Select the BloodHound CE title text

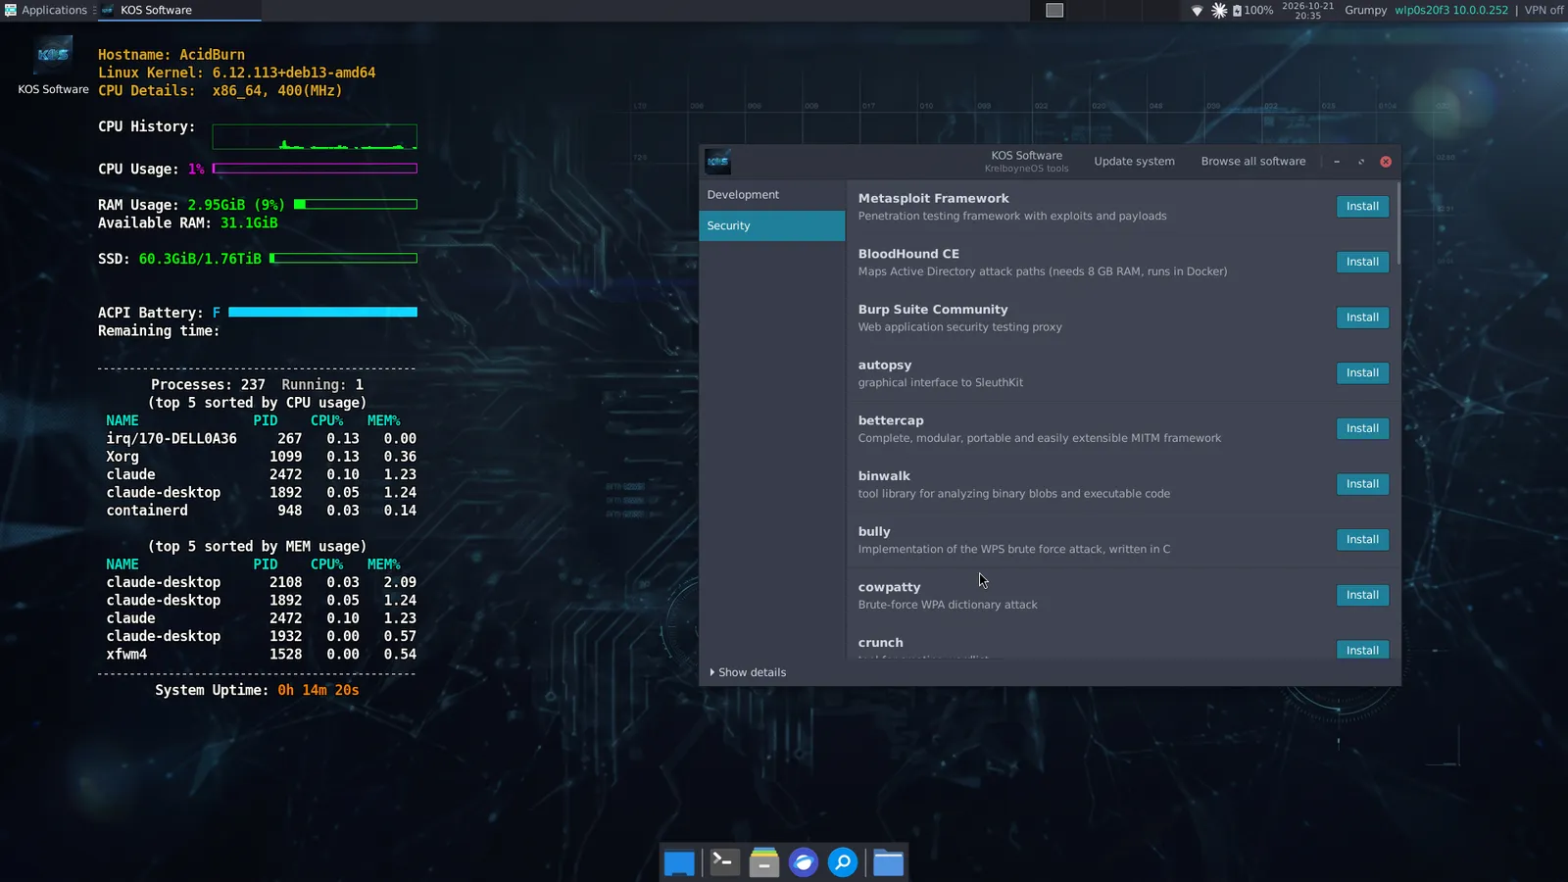tap(908, 254)
